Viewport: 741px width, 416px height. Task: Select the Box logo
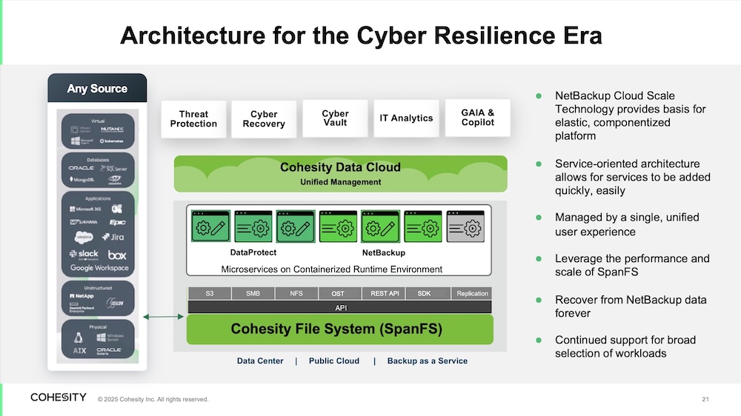(x=117, y=255)
